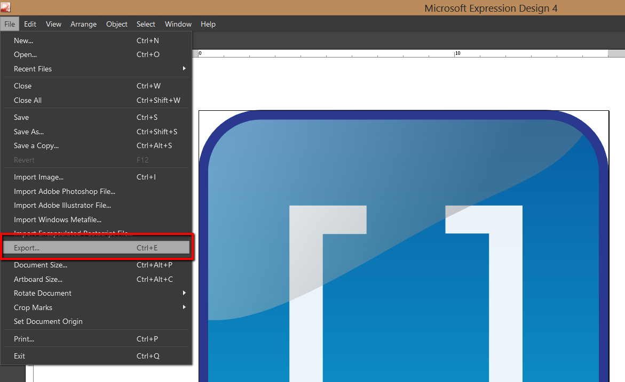The image size is (625, 382).
Task: Expand the Recent Files submenu
Action: click(x=96, y=69)
